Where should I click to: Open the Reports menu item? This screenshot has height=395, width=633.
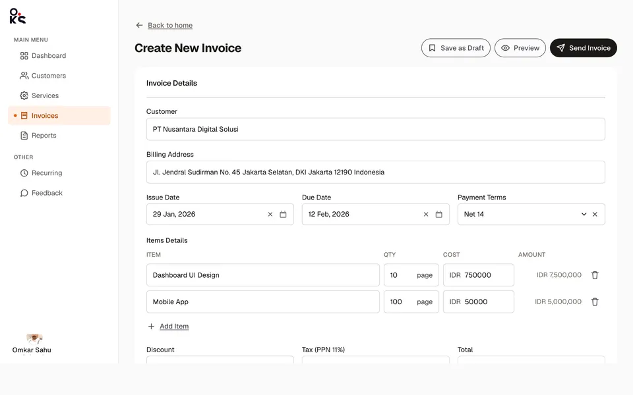coord(59,136)
